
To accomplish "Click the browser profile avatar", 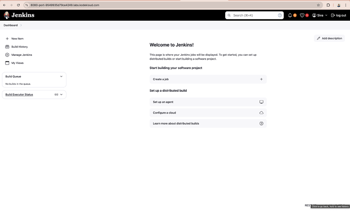I will (339, 5).
